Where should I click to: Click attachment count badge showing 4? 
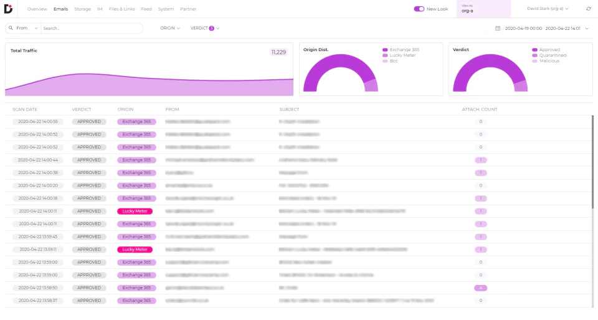pos(480,288)
